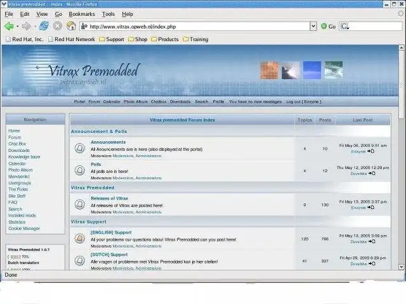This screenshot has width=406, height=304.
Task: Open the Tools menu
Action: click(x=108, y=14)
